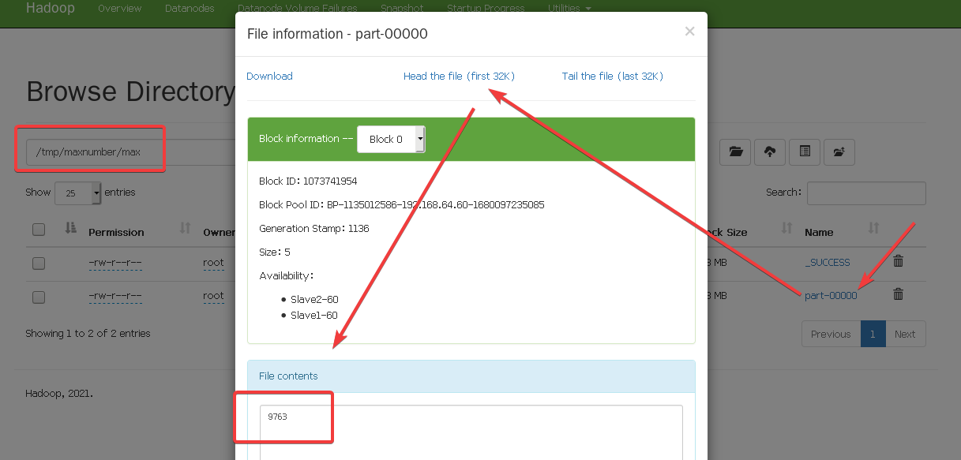This screenshot has width=961, height=460.
Task: Sort the Block Size column
Action: (x=786, y=228)
